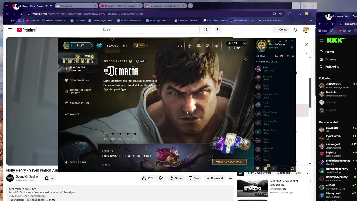The image size is (357, 201).
Task: Click the exclamation alert icon next to PLAY
Action: pyautogui.click(x=99, y=46)
